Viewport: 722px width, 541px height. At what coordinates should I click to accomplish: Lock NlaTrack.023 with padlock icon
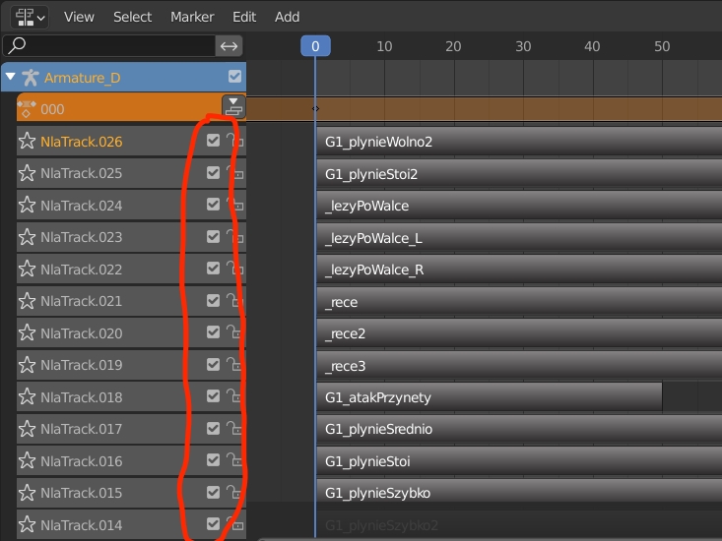click(x=235, y=236)
